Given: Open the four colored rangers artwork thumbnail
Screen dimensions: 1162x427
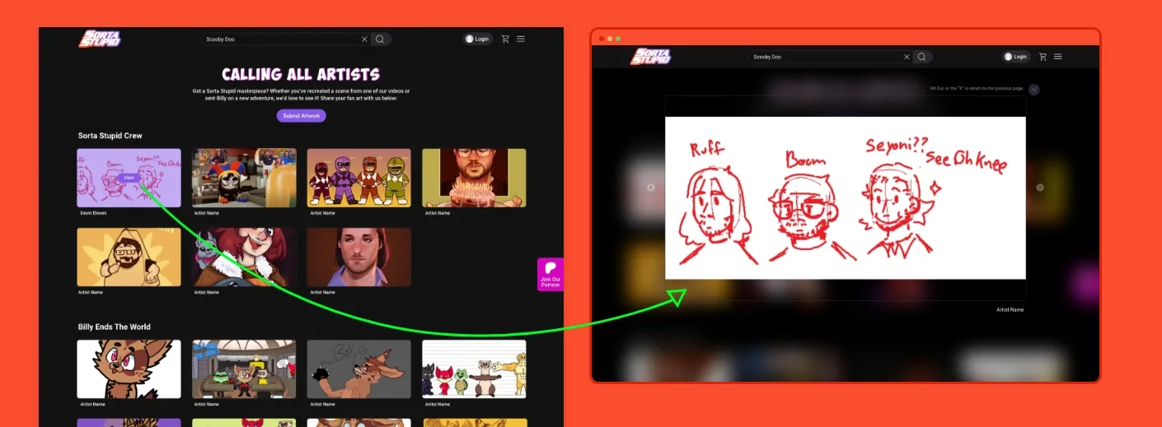Looking at the screenshot, I should coord(358,178).
